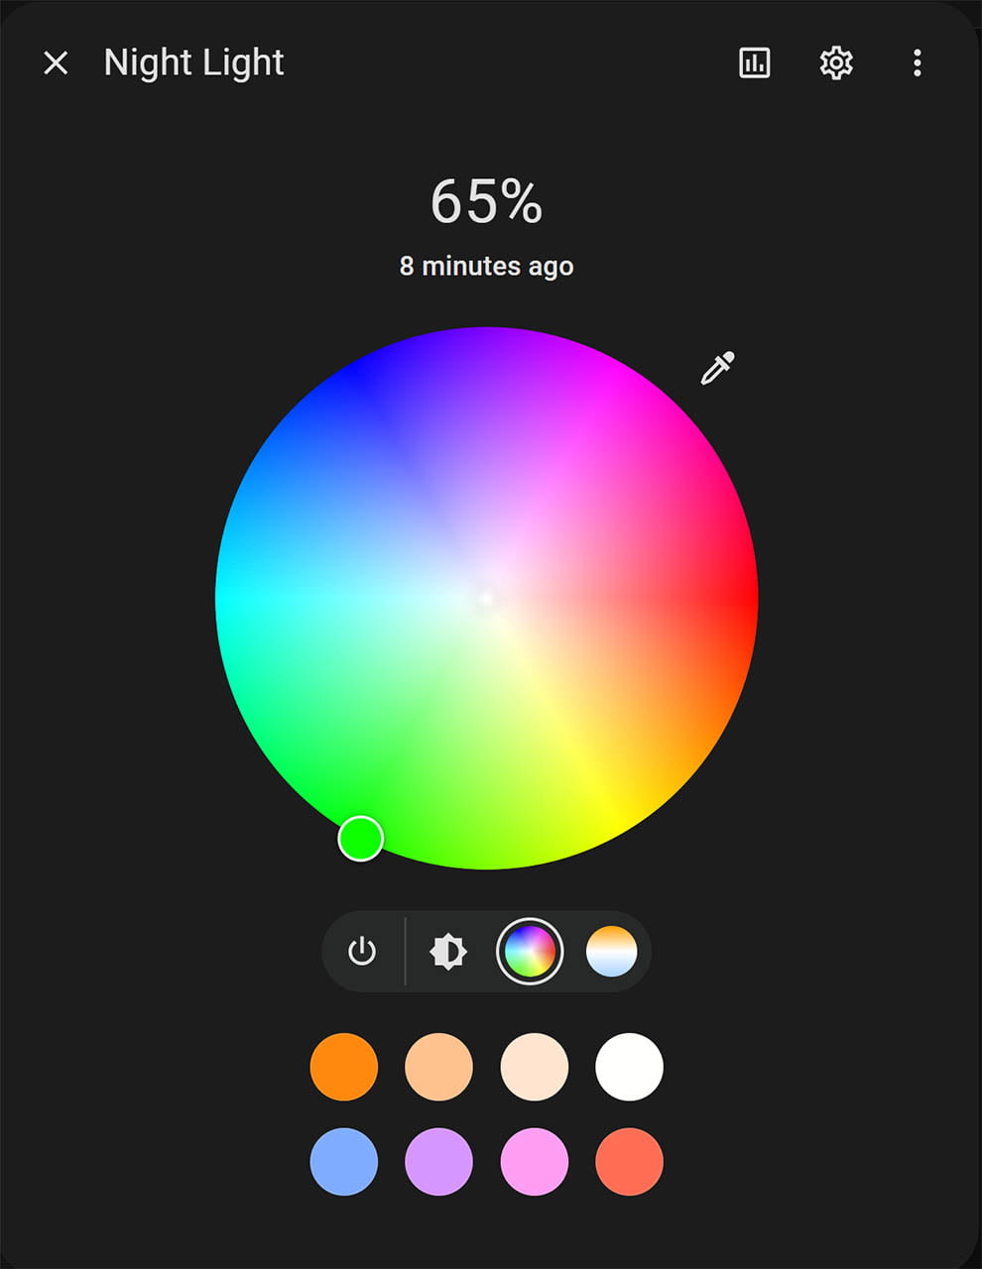Switch to color temperature mode

coord(612,952)
